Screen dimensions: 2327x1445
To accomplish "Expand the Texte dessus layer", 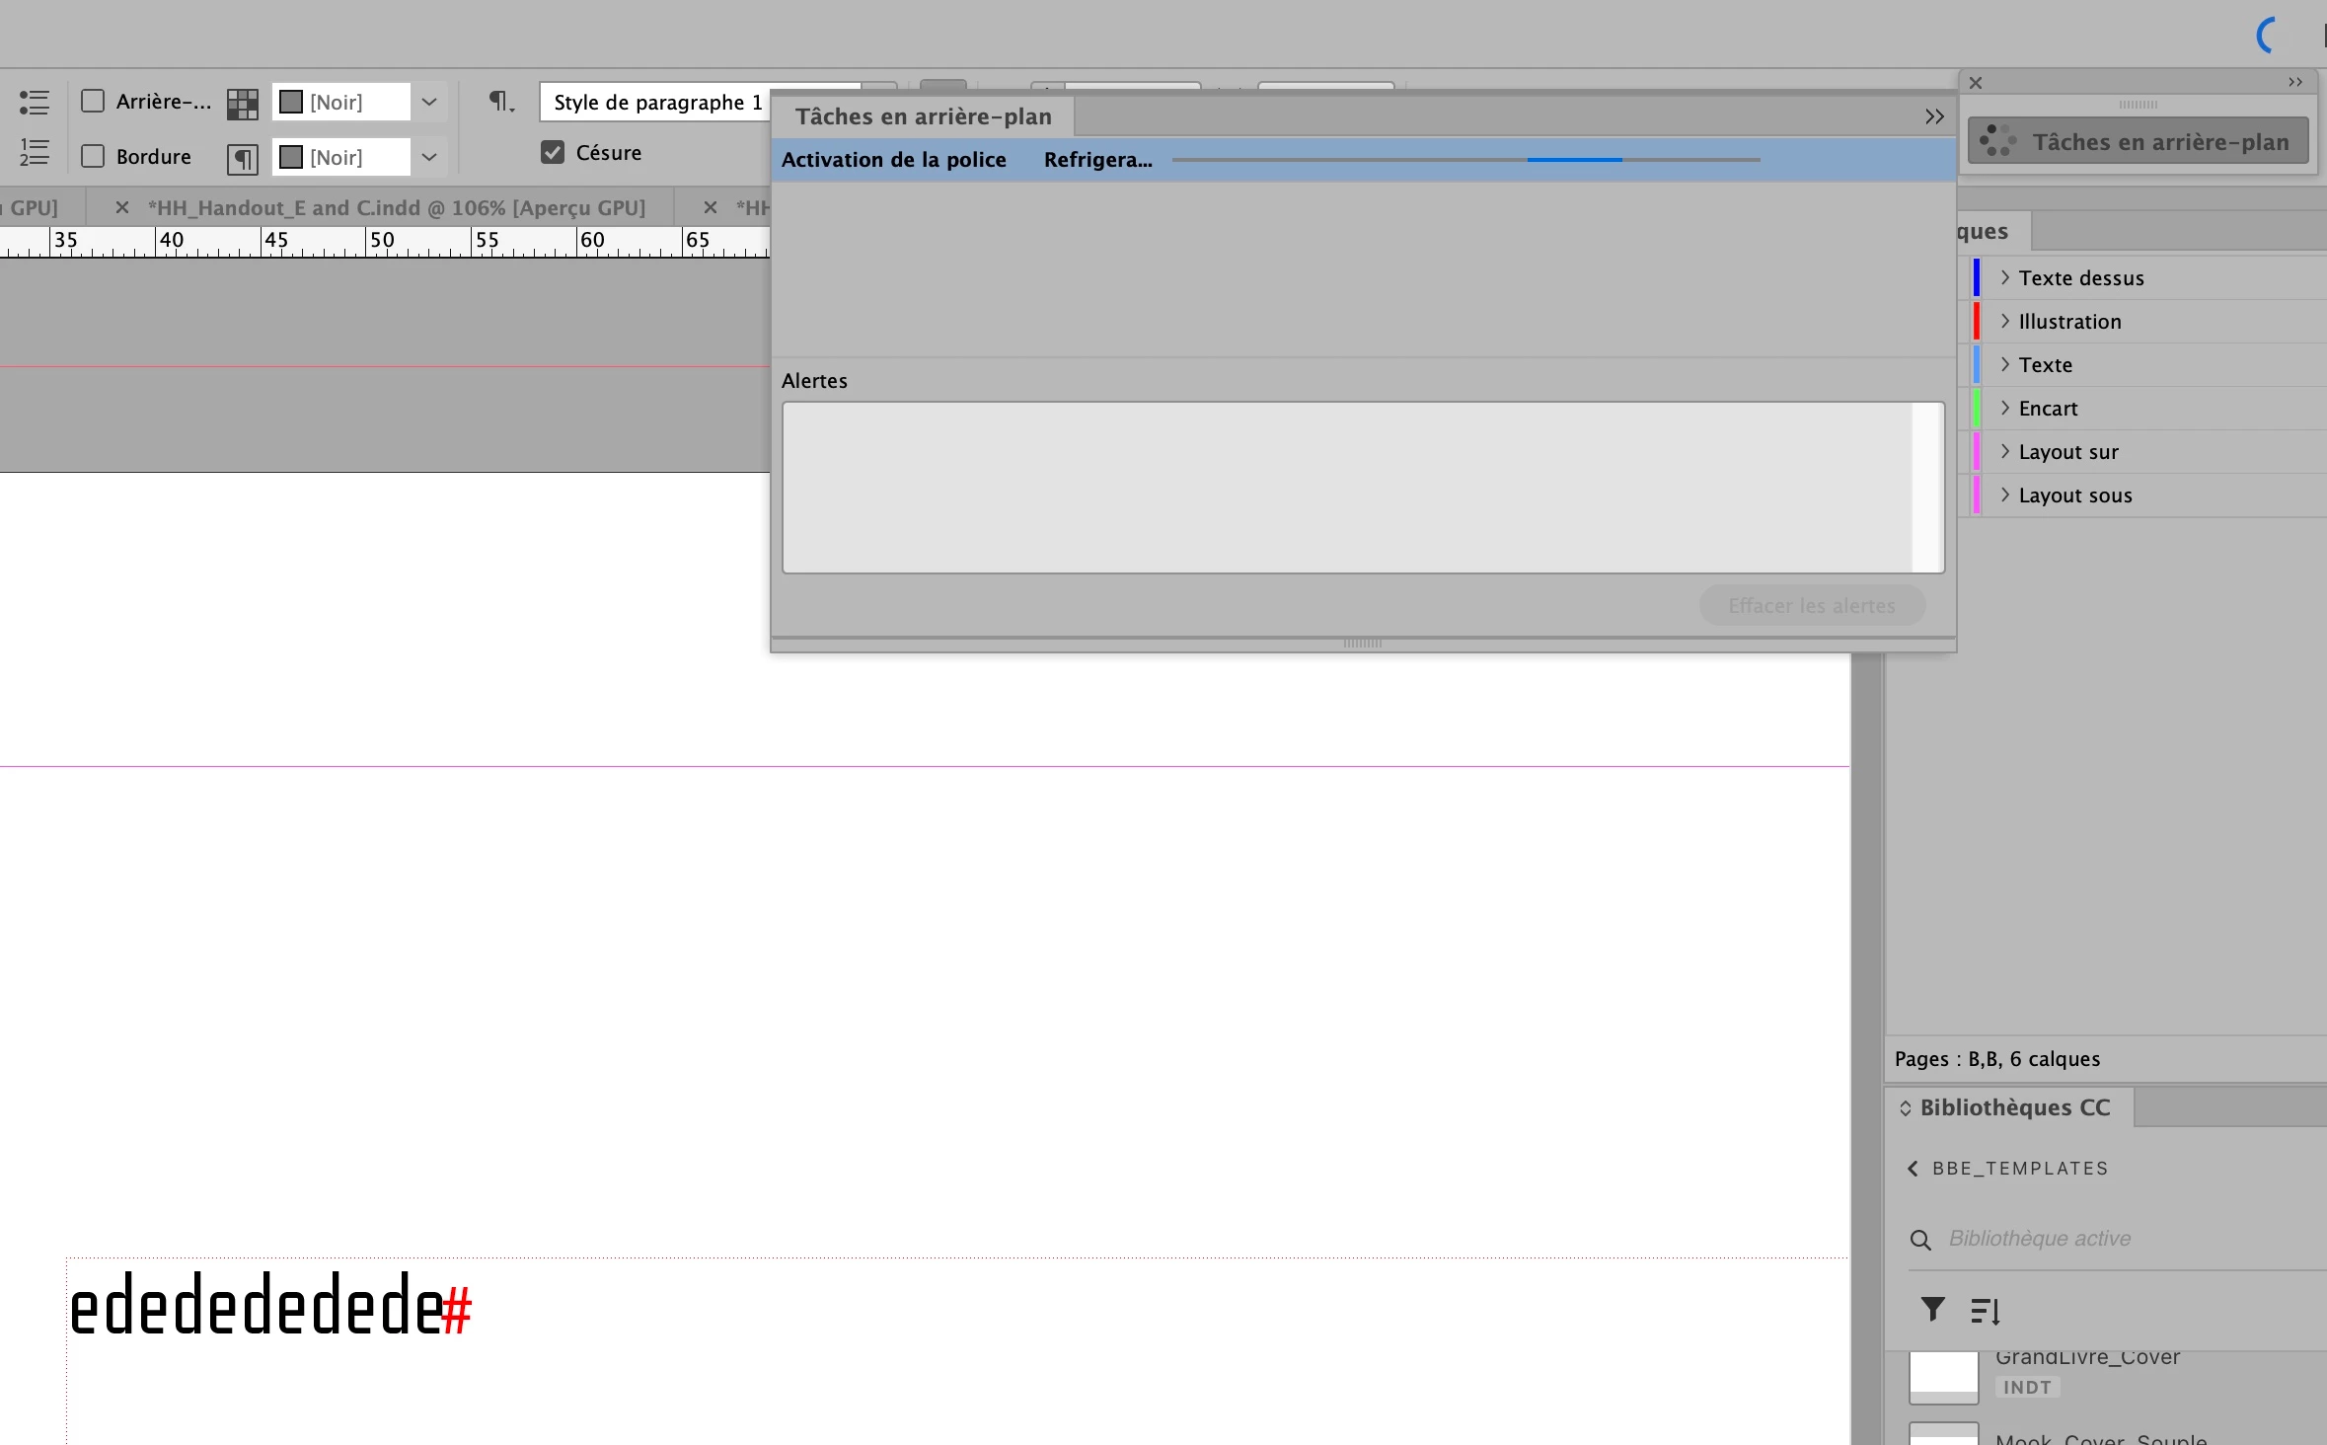I will 2005,278.
